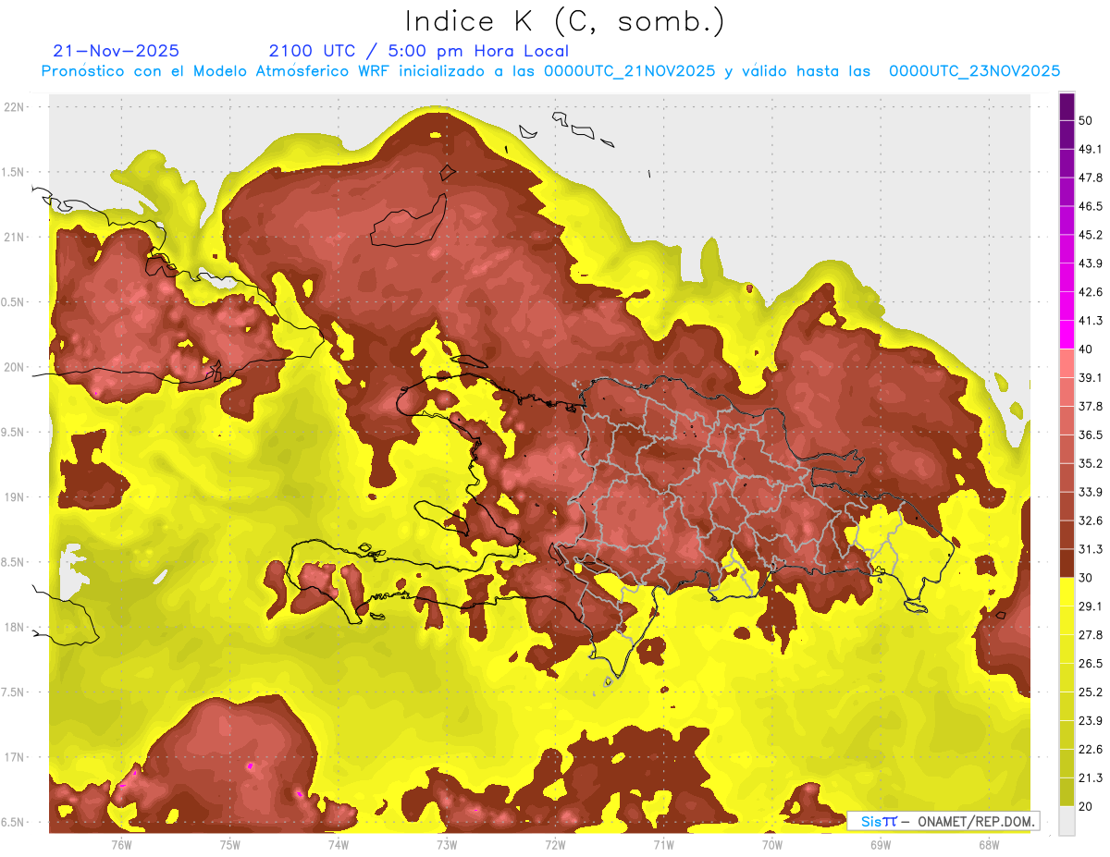Select the '71W' longitude label
Viewport: 1110px width, 857px height.
pos(663,844)
